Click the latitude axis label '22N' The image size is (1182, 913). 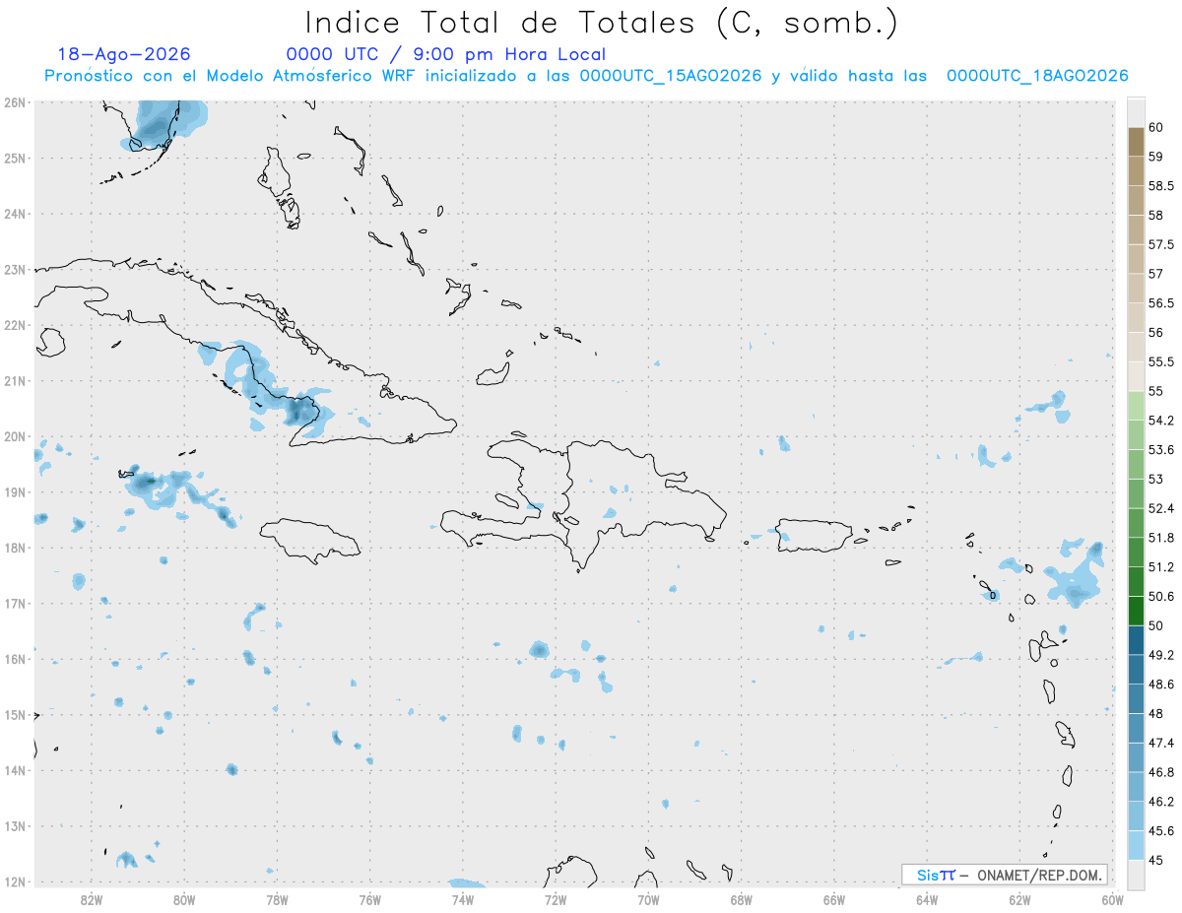tap(14, 325)
